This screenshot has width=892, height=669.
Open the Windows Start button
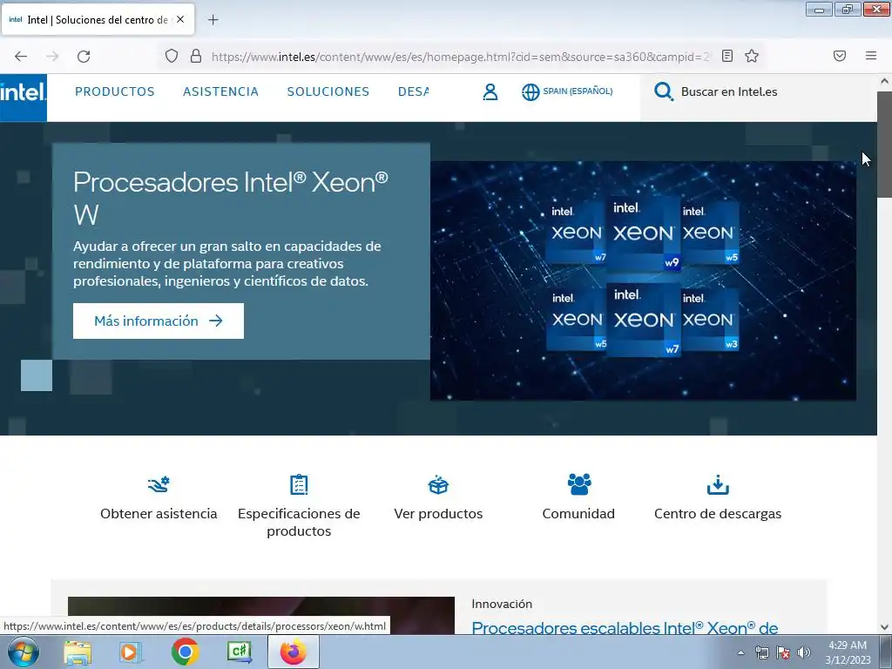24,652
